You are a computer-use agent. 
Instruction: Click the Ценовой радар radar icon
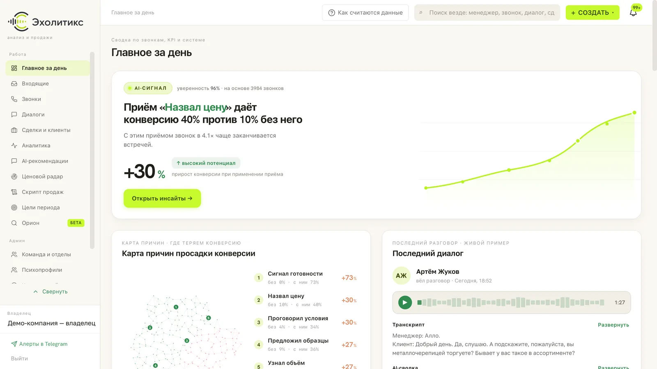click(14, 177)
